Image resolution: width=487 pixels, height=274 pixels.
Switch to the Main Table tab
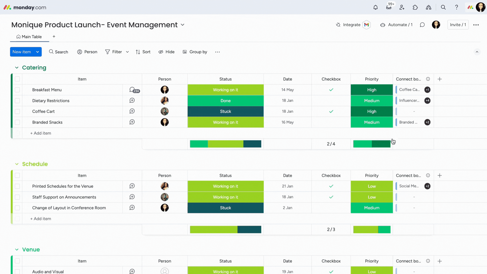point(29,37)
